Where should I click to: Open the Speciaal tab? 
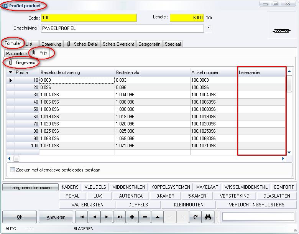(x=173, y=44)
